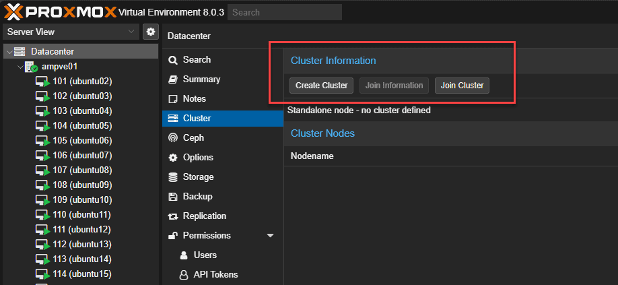Image resolution: width=618 pixels, height=285 pixels.
Task: Collapse the Datacenter tree node
Action: tap(9, 52)
